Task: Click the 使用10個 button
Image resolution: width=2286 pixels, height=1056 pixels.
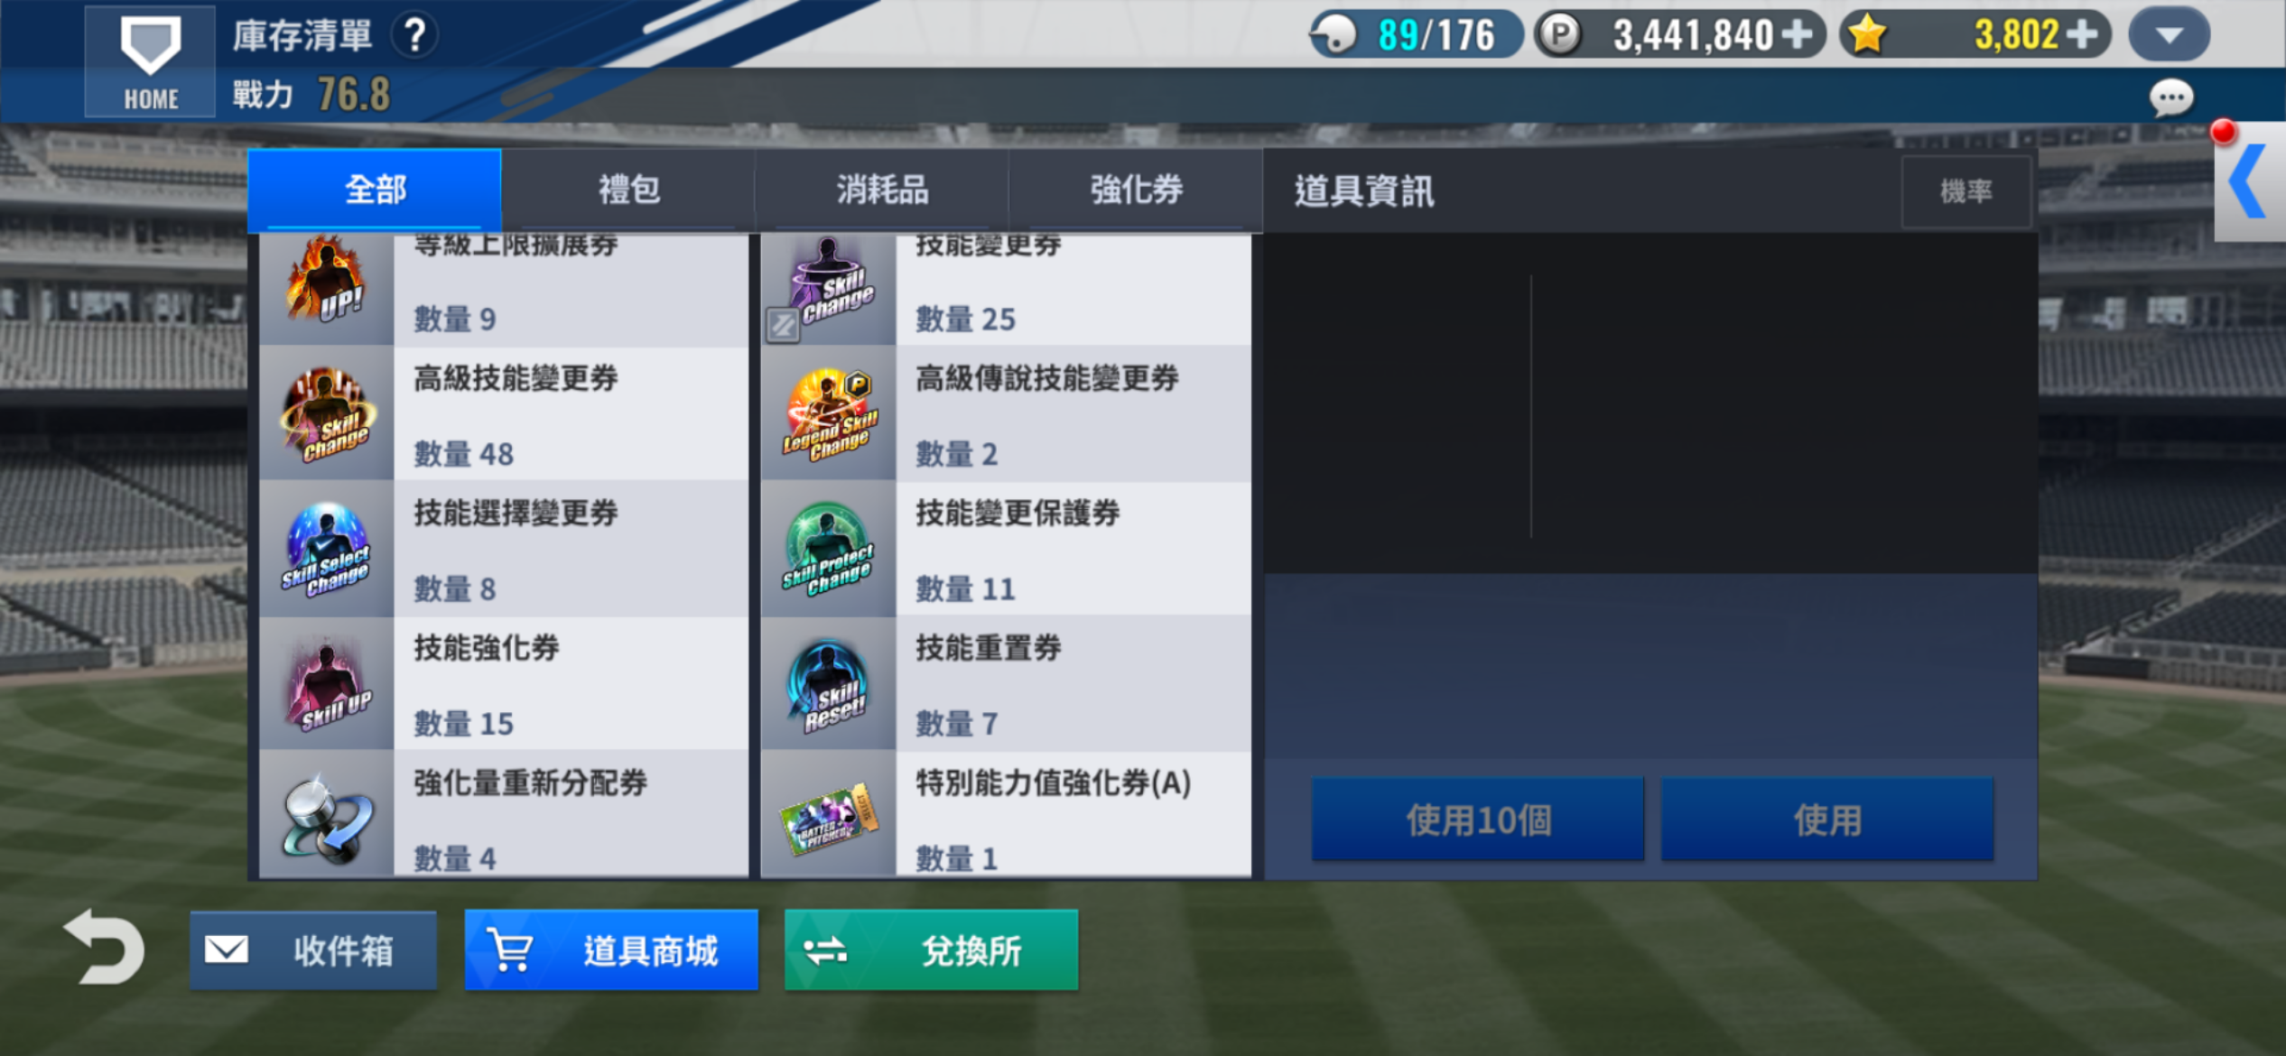Action: (1477, 820)
